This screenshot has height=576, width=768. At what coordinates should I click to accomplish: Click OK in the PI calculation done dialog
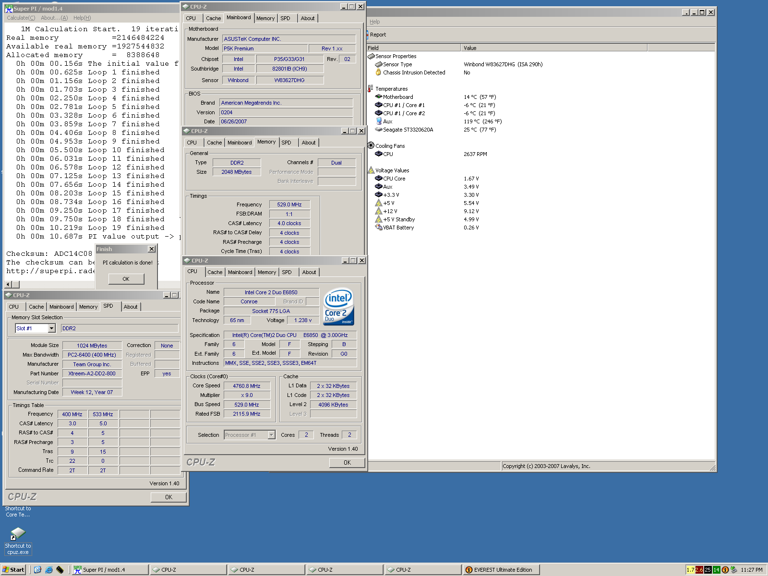coord(126,279)
